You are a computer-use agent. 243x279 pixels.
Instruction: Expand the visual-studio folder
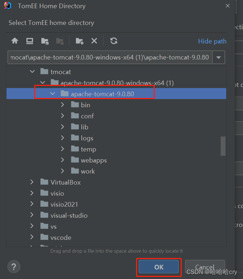point(32,215)
